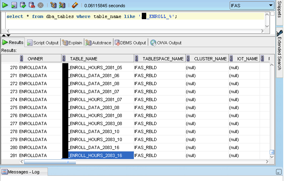Image resolution: width=284 pixels, height=181 pixels.
Task: Commit changes using the toolbar icon
Action: point(23,5)
